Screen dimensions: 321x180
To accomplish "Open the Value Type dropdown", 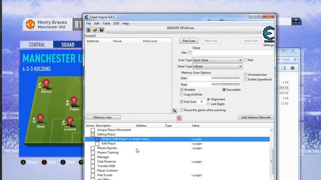I will (217, 66).
